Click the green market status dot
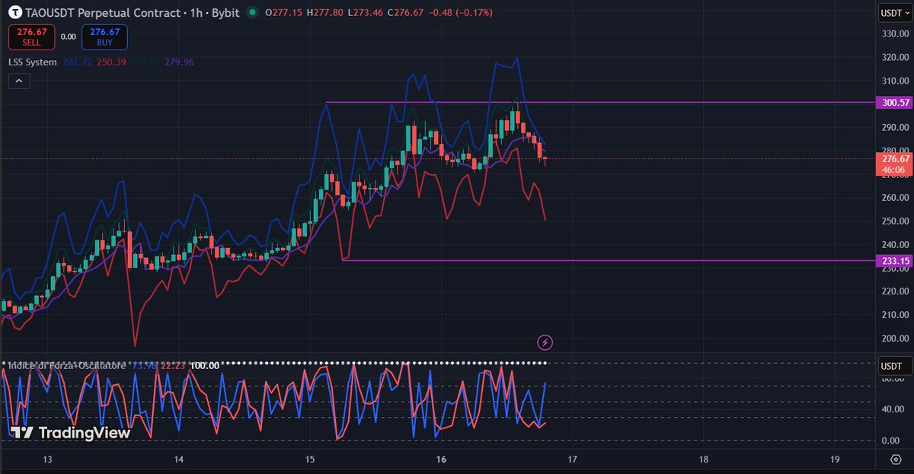Image resolution: width=914 pixels, height=474 pixels. tap(252, 13)
